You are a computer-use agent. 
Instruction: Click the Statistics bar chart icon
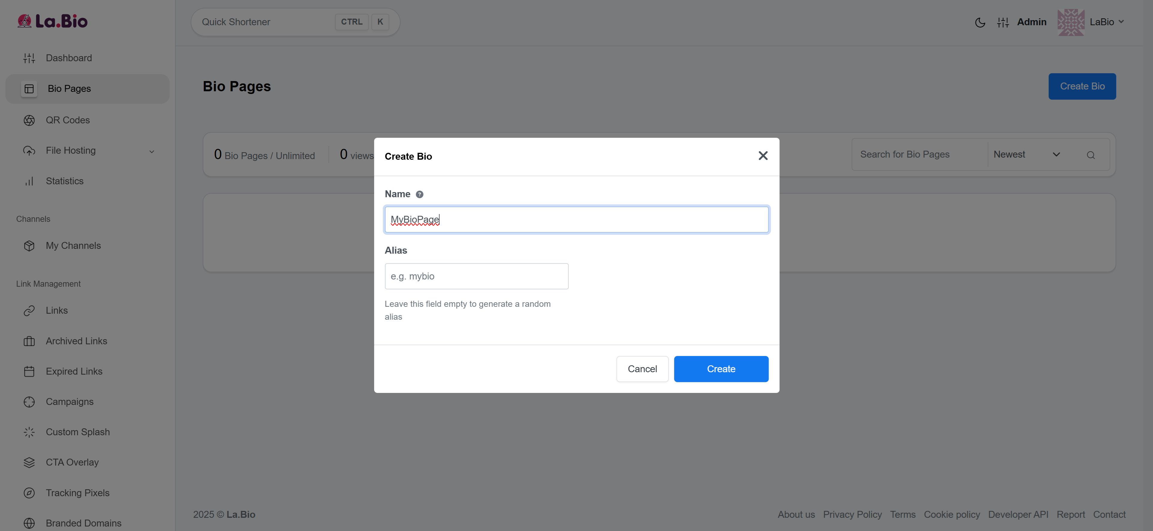(x=29, y=181)
